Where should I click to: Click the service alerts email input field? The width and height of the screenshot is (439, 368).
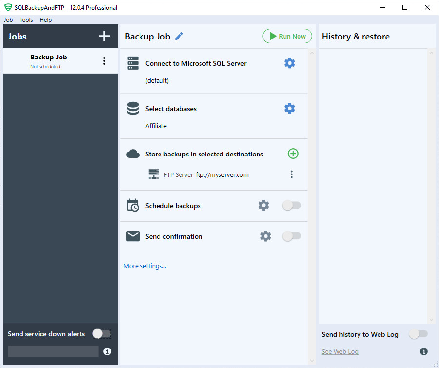coord(53,351)
